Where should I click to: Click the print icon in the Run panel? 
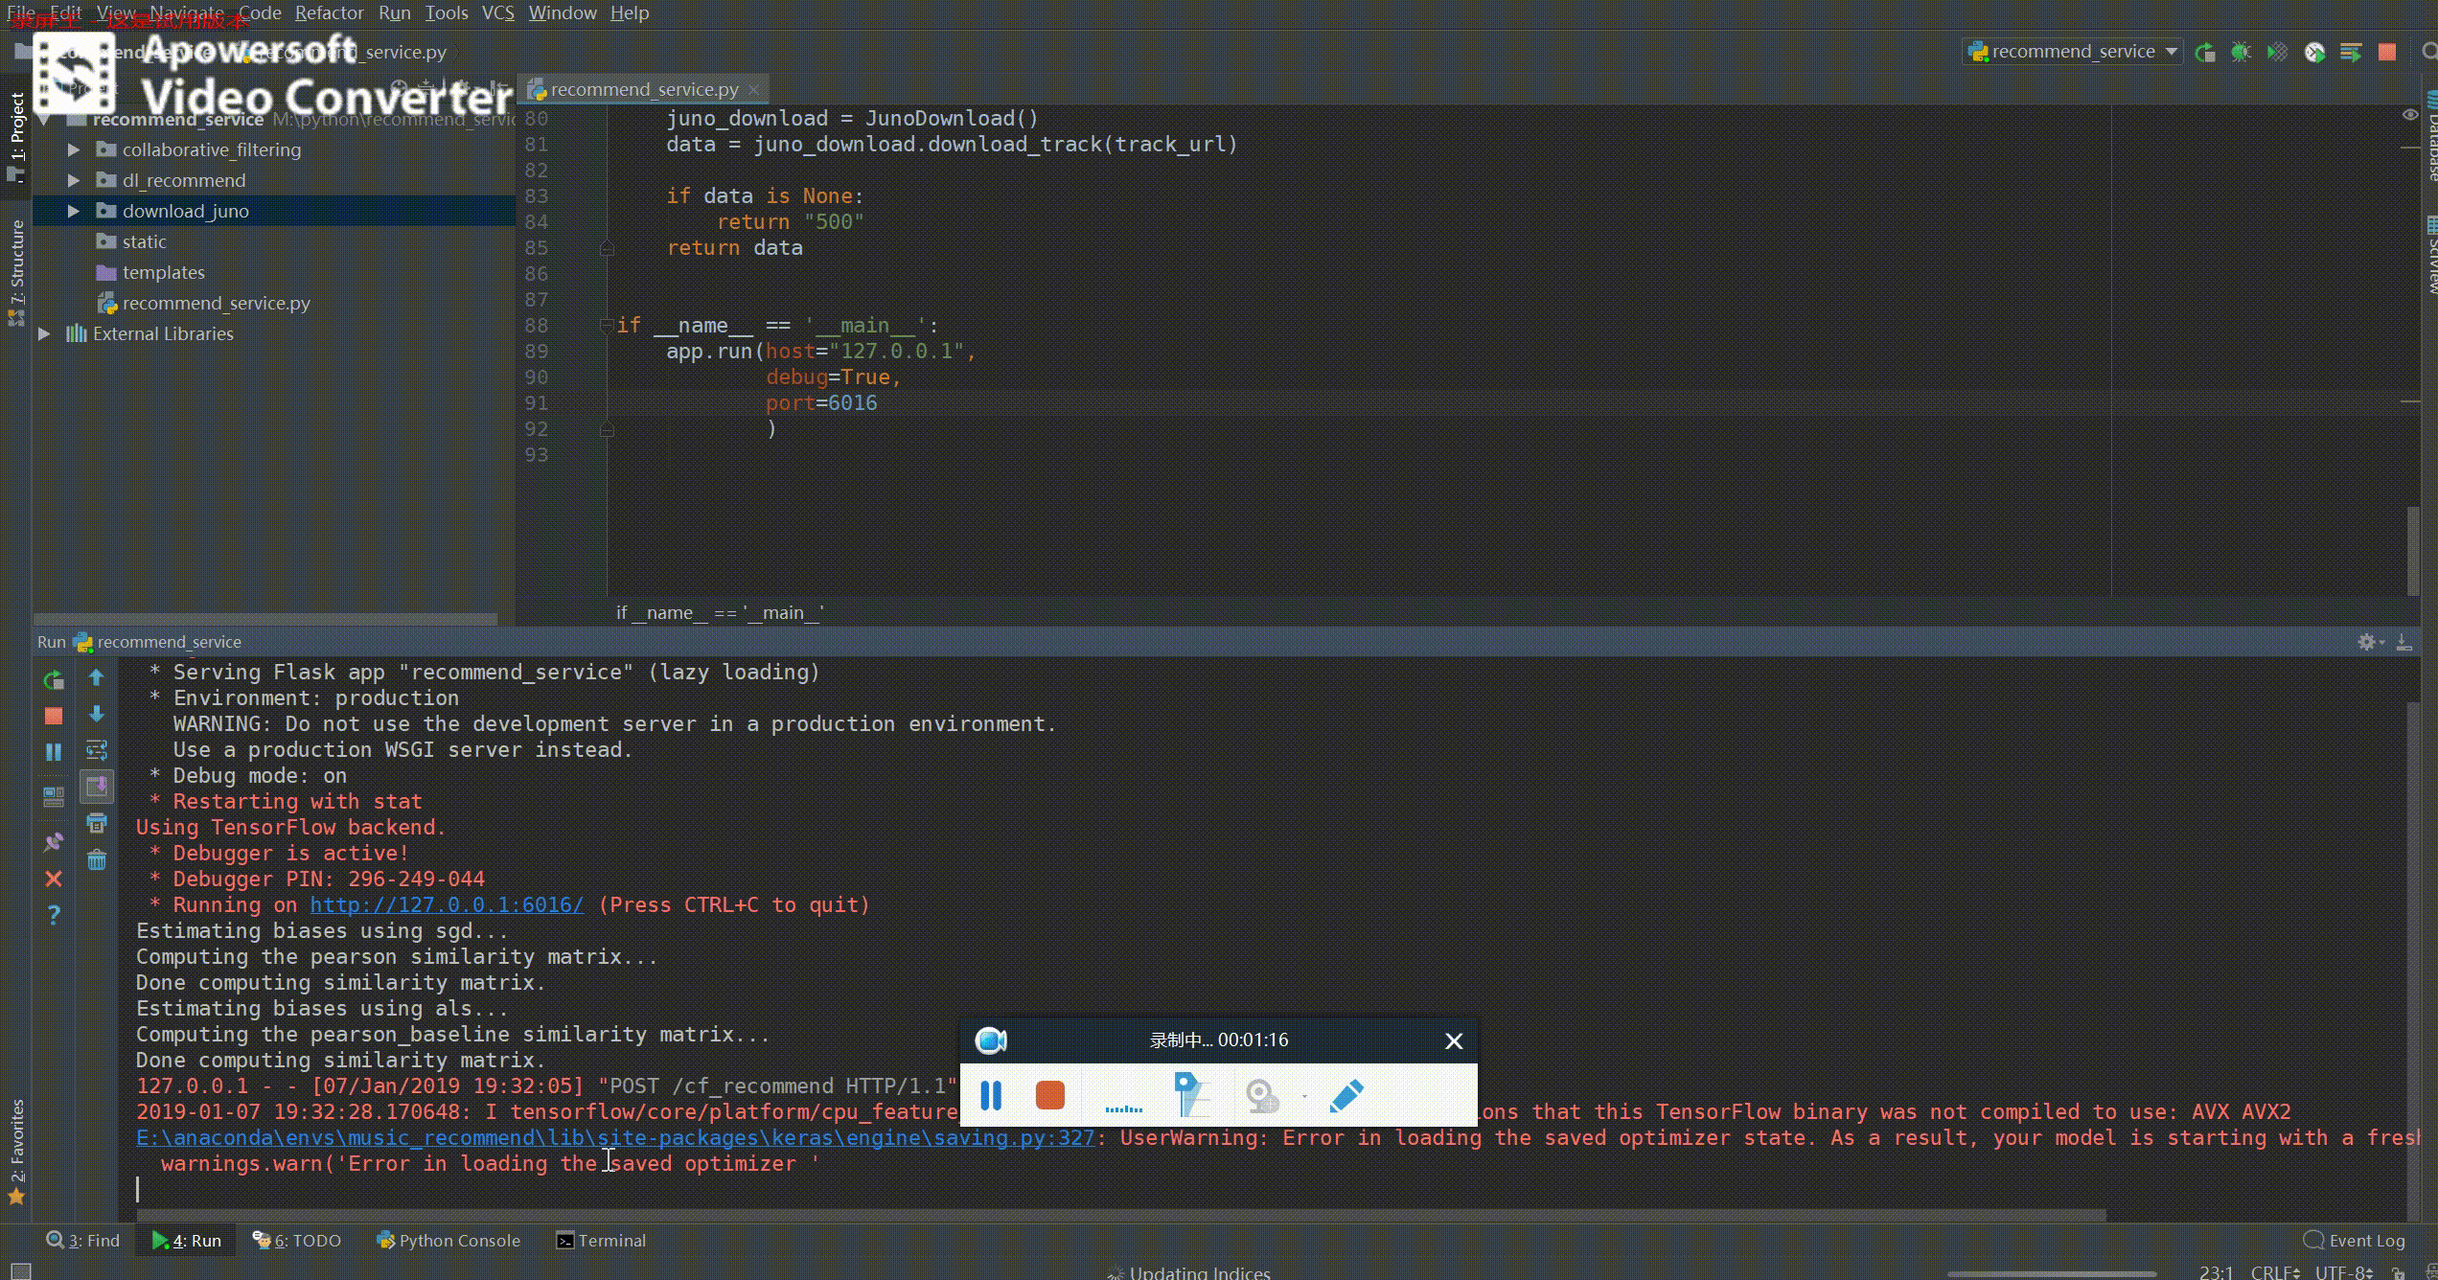97,823
